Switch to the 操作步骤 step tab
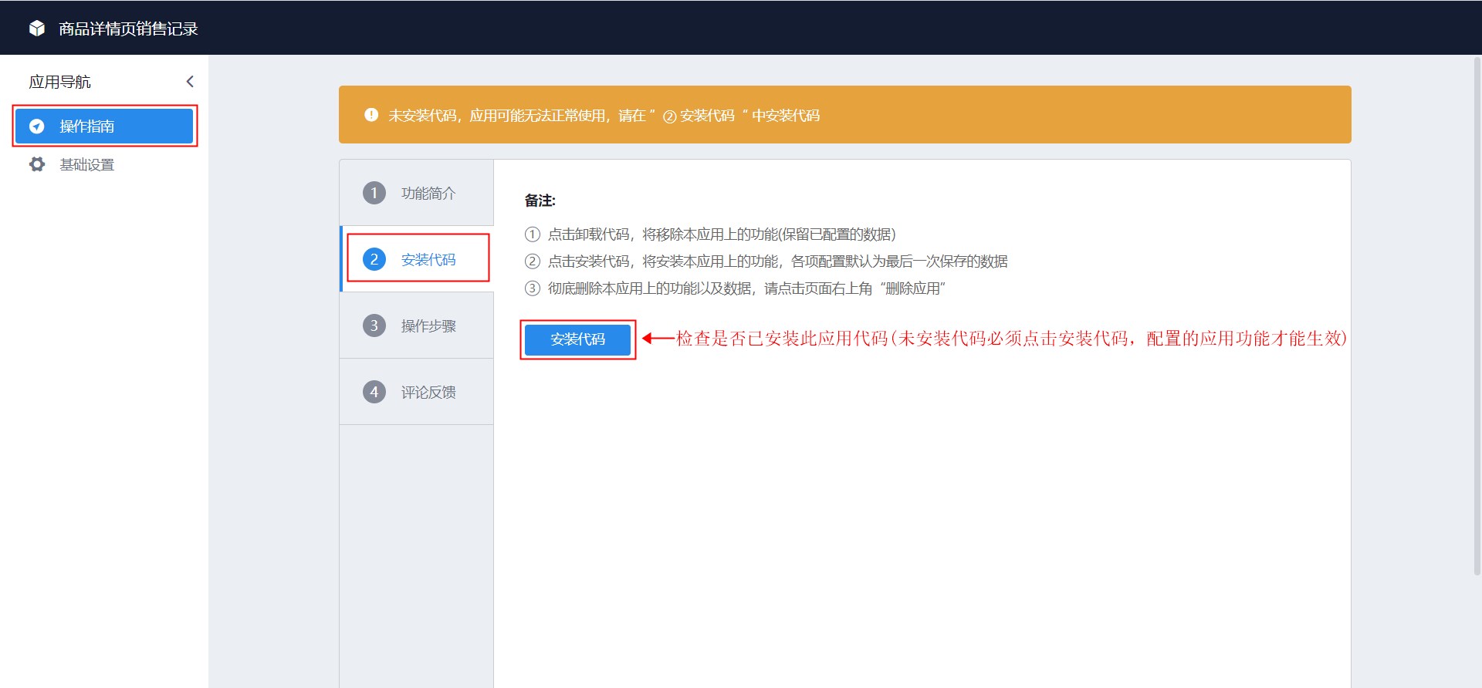 [x=417, y=325]
